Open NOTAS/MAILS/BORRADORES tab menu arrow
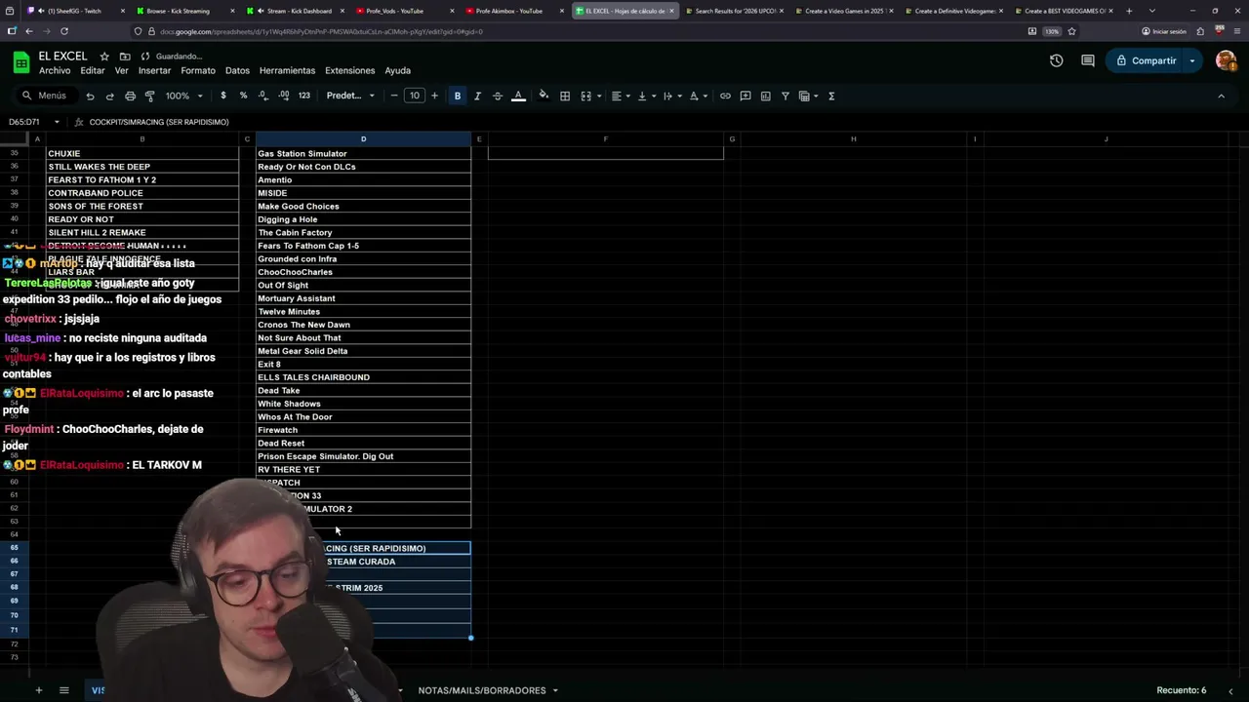1249x702 pixels. [555, 690]
